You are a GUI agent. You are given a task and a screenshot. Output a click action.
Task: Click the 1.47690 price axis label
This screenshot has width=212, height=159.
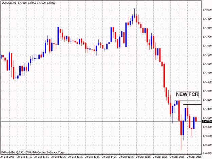coord(207,46)
